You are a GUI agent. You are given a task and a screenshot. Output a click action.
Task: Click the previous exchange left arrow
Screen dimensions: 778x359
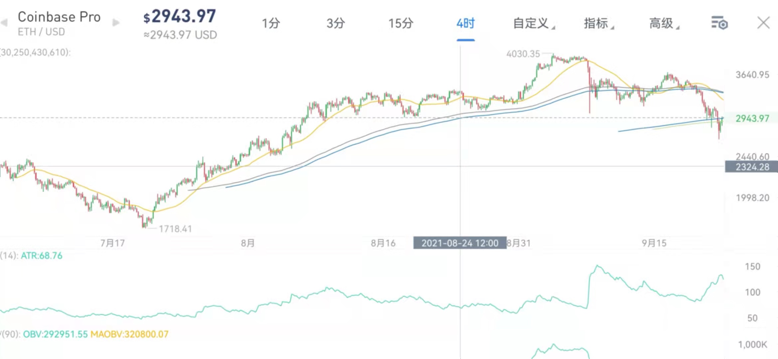pyautogui.click(x=4, y=23)
